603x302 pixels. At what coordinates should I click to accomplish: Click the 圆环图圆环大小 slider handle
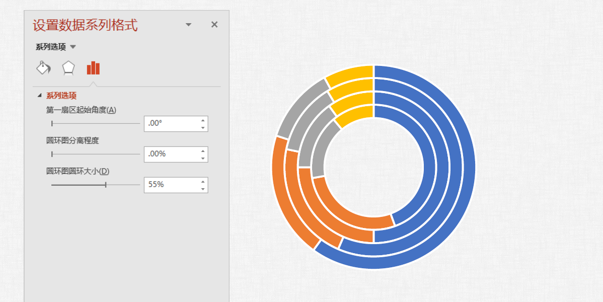point(106,185)
